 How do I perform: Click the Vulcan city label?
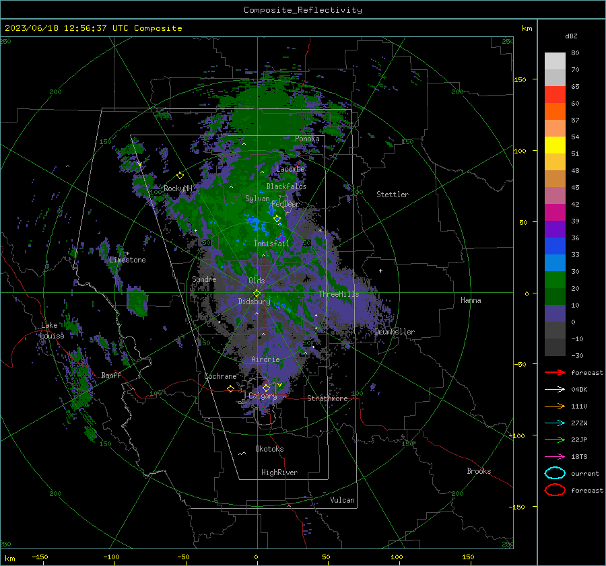coord(342,500)
